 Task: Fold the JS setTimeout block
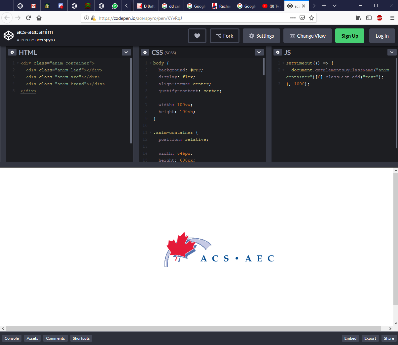pyautogui.click(x=283, y=63)
